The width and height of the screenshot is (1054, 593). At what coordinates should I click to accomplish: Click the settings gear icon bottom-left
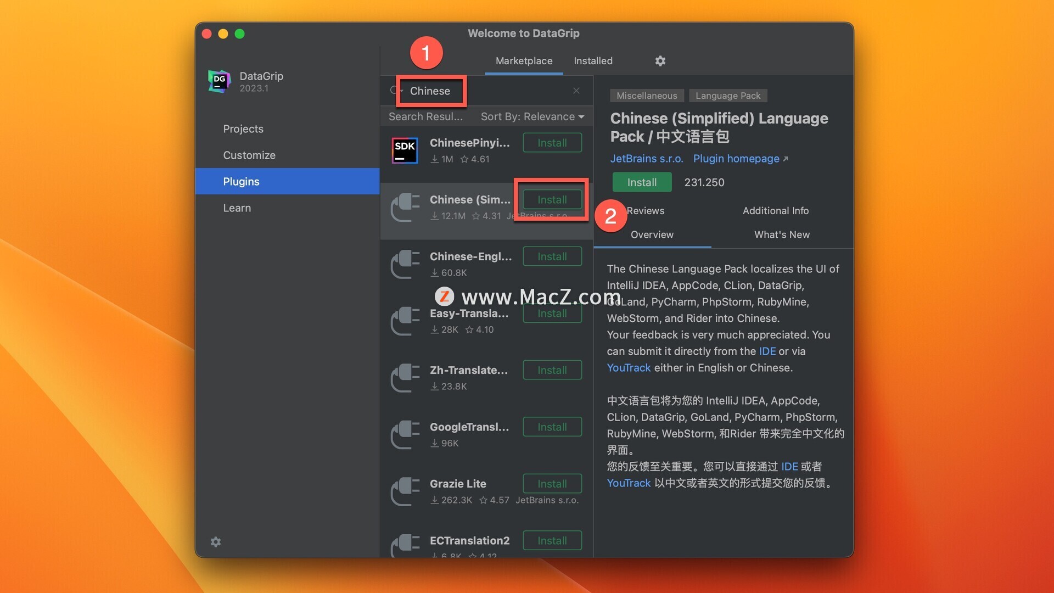215,541
